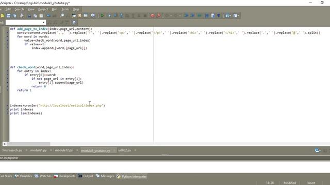Click inside the find text input field
Viewport: 330px width, 185px height.
pyautogui.click(x=24, y=23)
